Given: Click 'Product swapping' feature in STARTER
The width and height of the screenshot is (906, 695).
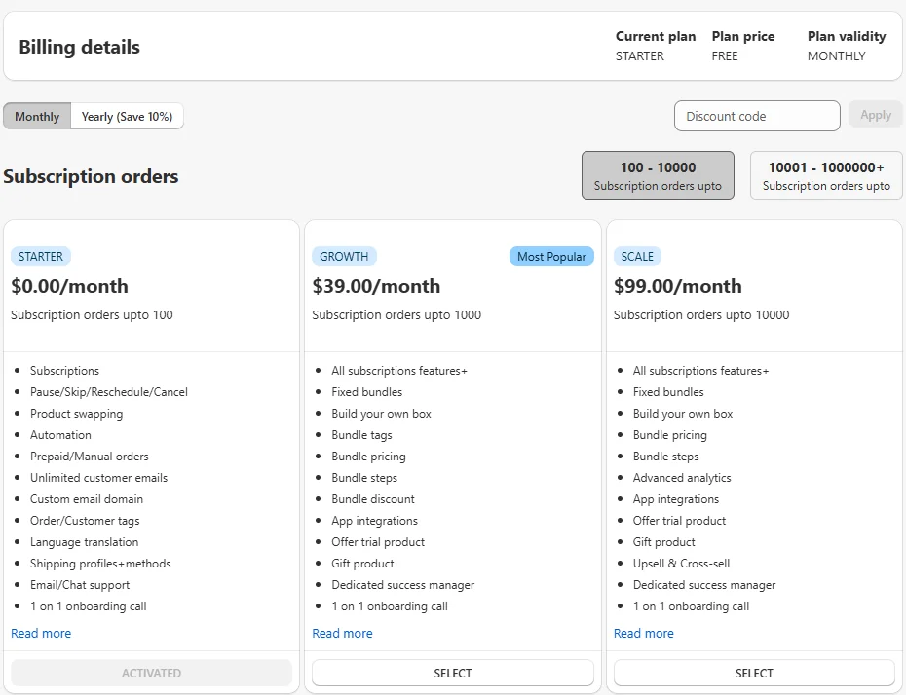Looking at the screenshot, I should 76,414.
